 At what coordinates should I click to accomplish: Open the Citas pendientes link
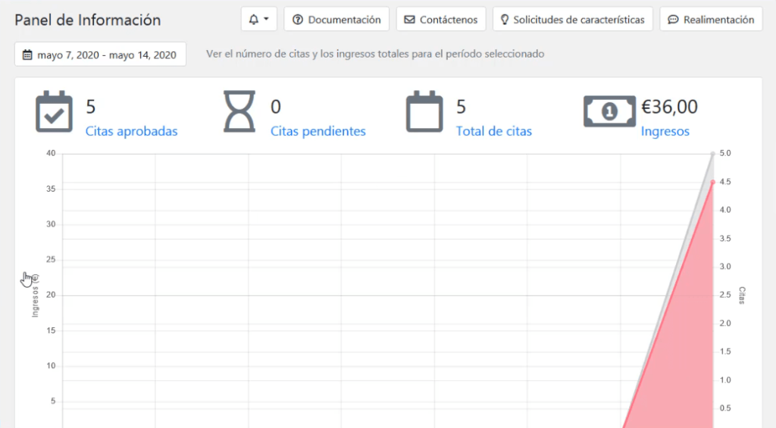[x=318, y=131]
